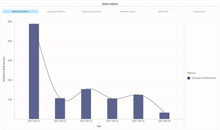Viewport: 220px width, 130px height.
Task: Choose the Entered in Assisted Service metric
Action: (x=92, y=12)
